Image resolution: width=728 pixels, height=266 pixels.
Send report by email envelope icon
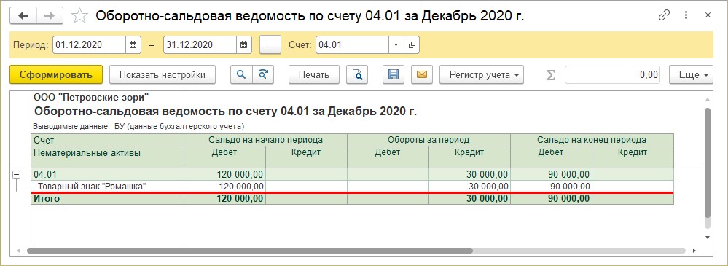422,74
